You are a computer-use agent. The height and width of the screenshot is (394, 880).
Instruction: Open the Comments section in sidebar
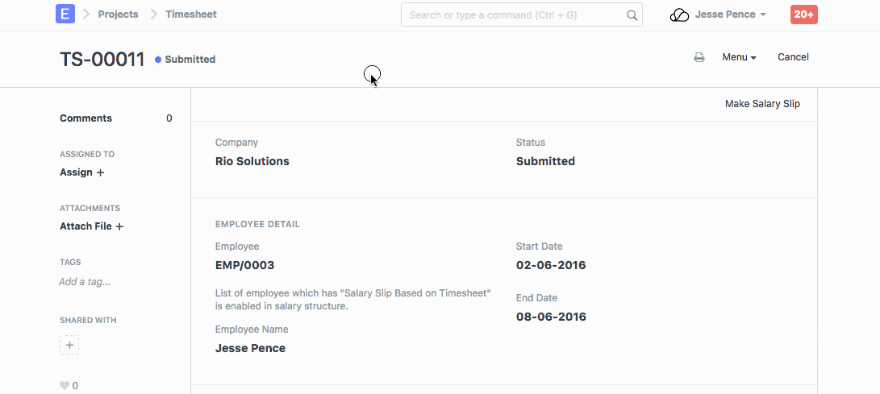pyautogui.click(x=85, y=118)
